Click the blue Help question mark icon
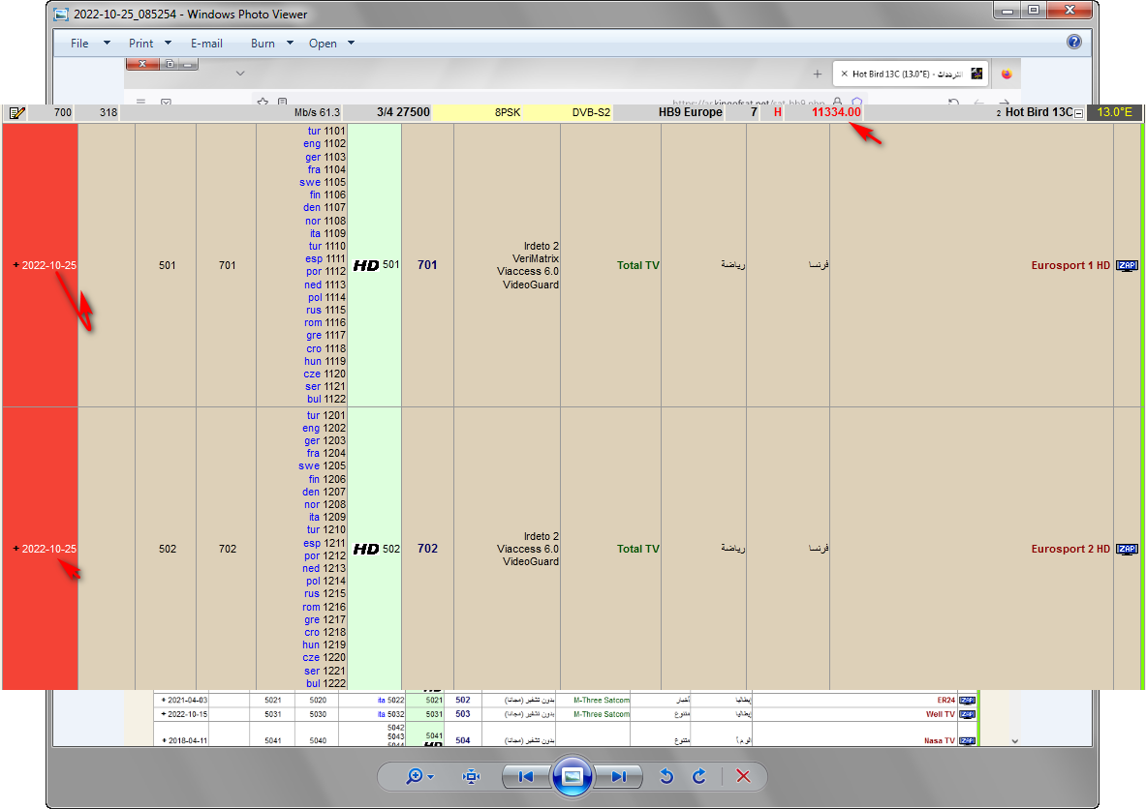This screenshot has height=809, width=1146. [1073, 42]
